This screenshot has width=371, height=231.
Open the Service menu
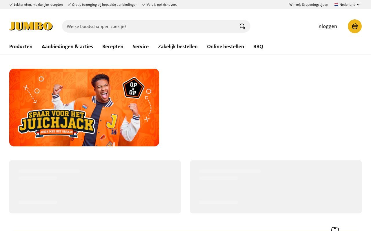pyautogui.click(x=141, y=46)
